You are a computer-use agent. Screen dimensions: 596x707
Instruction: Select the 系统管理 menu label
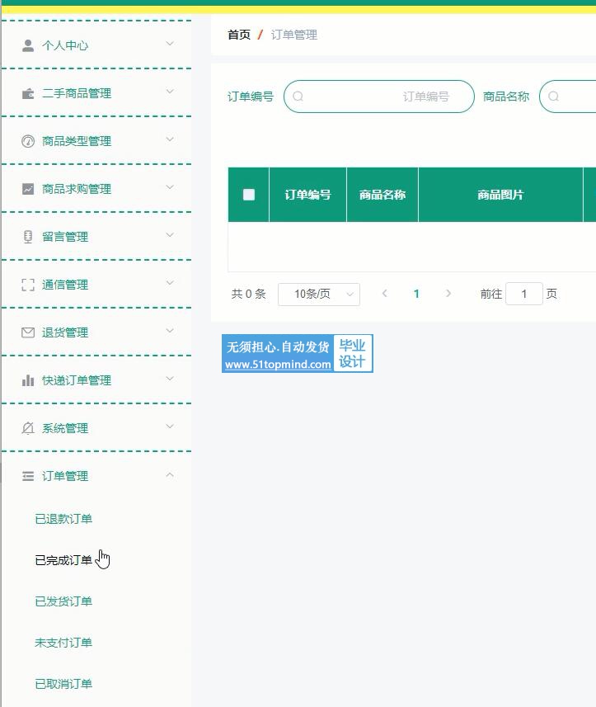[65, 428]
